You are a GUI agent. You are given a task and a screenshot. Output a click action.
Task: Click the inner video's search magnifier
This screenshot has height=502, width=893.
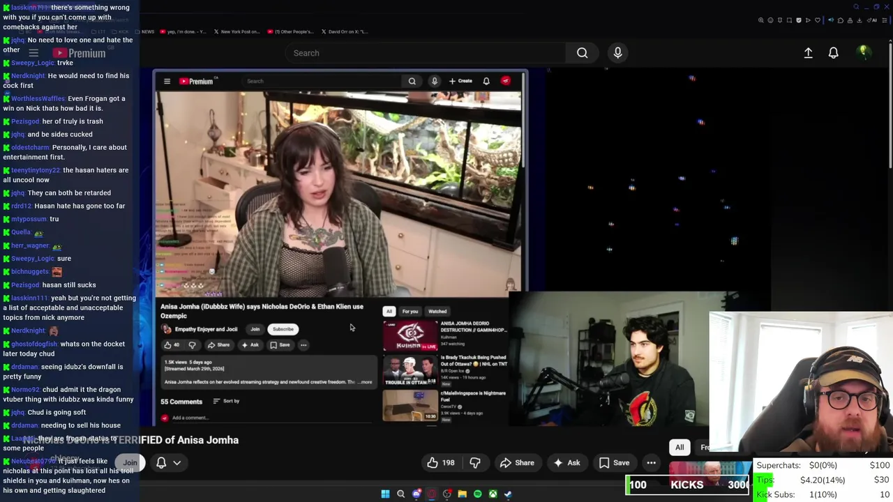click(x=412, y=82)
